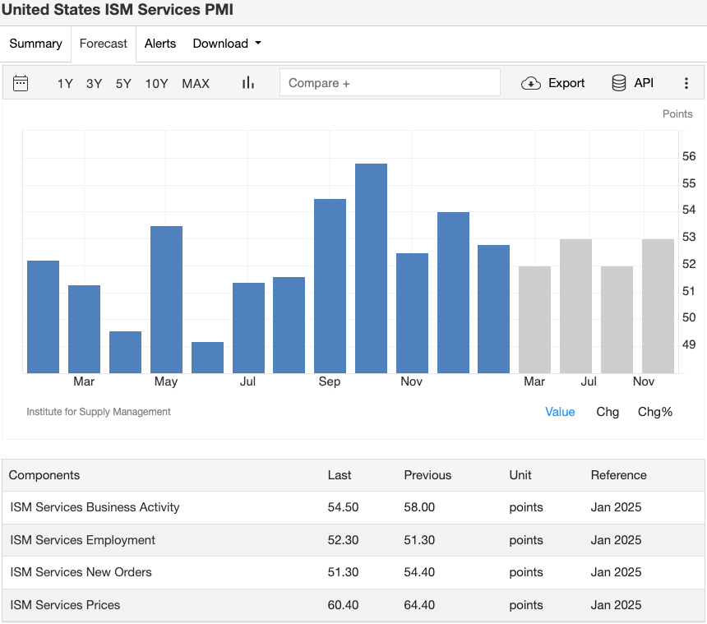Click the tallest blue October bar

click(x=371, y=267)
